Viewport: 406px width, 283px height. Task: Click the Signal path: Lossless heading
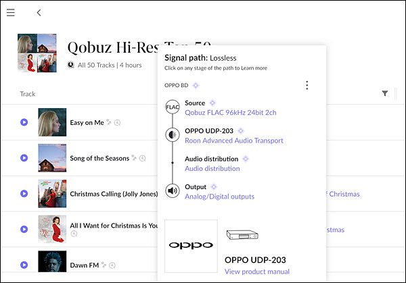(200, 58)
